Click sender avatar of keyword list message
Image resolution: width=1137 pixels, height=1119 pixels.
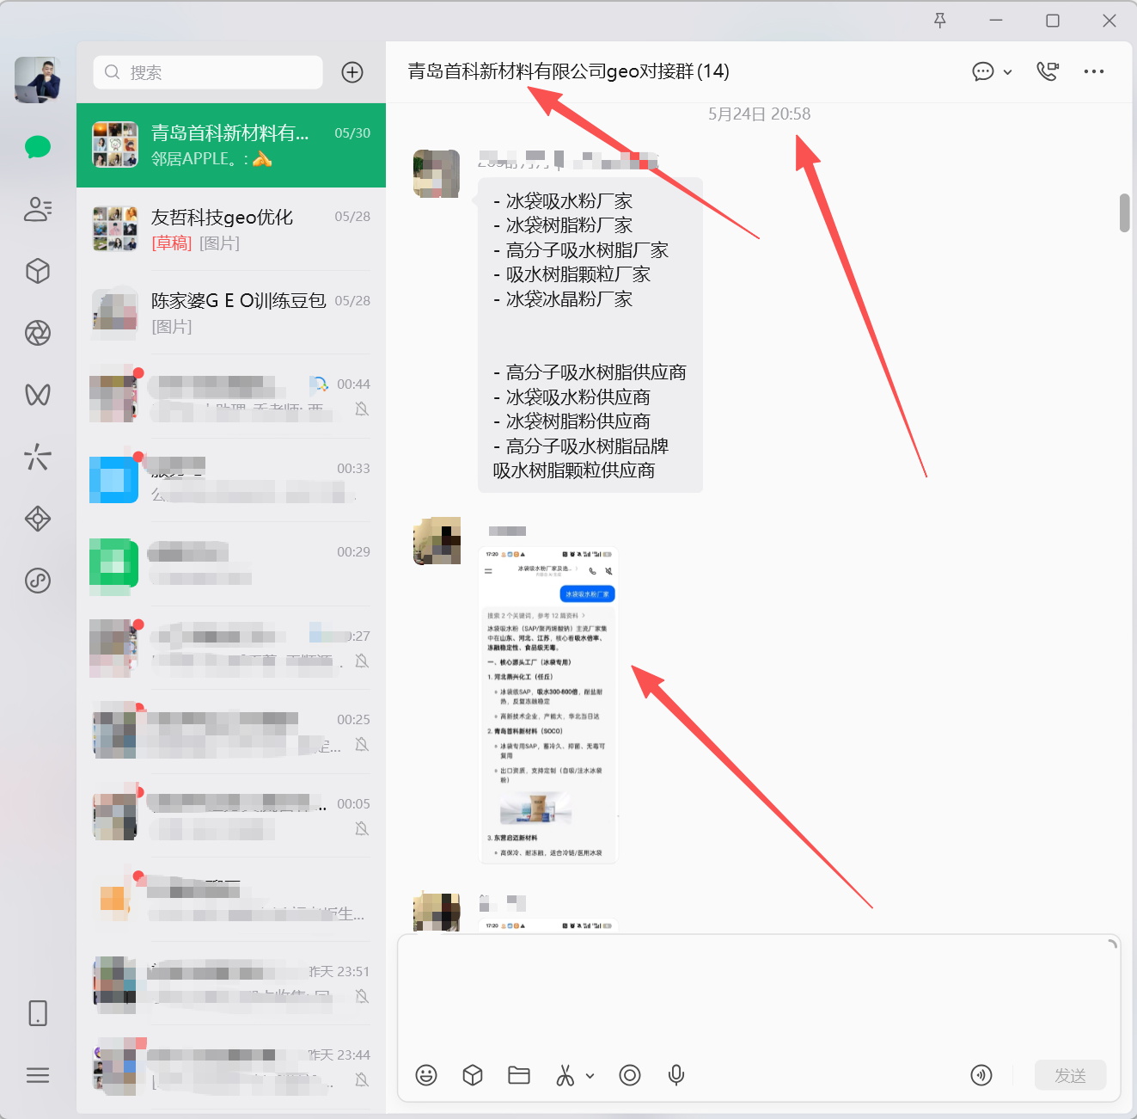pyautogui.click(x=437, y=174)
